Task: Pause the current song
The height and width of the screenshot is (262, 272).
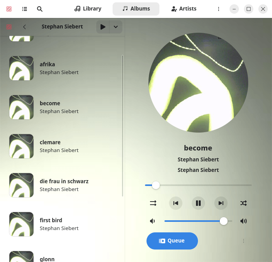Action: [x=198, y=203]
